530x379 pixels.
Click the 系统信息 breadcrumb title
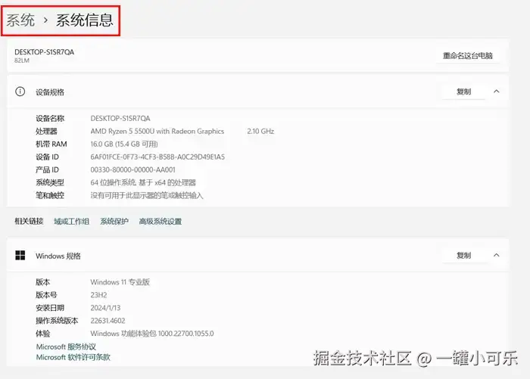(84, 20)
